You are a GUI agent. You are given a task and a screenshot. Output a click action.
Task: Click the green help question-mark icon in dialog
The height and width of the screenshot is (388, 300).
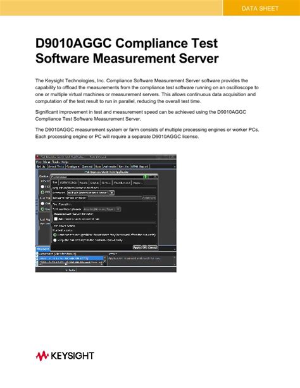146,177
